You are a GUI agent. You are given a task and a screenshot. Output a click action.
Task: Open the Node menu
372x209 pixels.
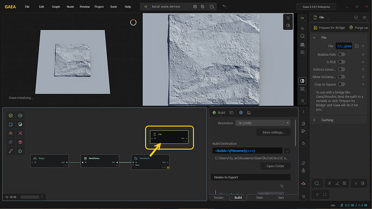[x=70, y=6]
